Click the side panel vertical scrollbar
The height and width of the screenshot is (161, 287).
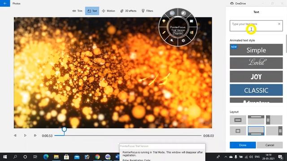click(286, 44)
